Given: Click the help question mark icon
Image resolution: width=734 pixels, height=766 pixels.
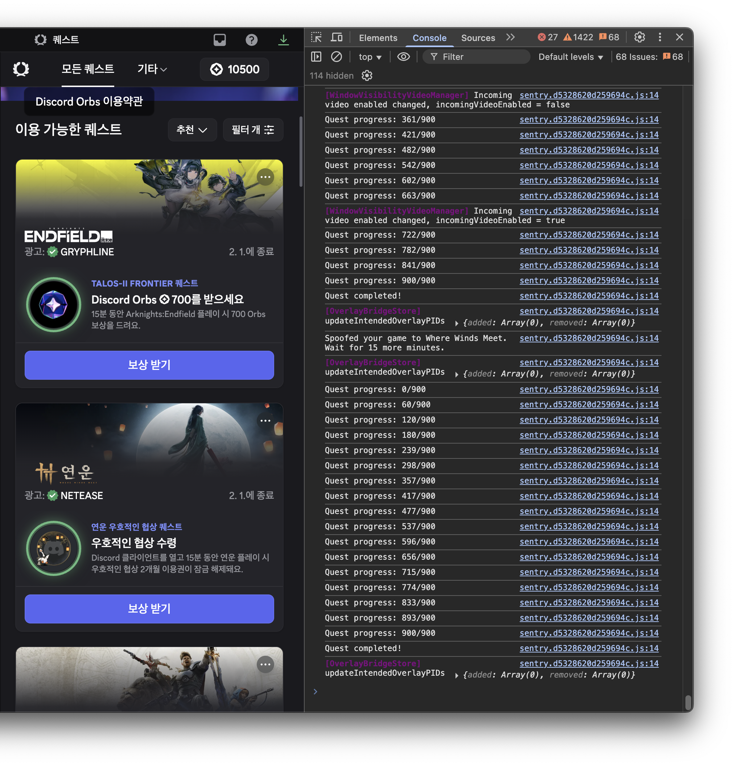Looking at the screenshot, I should click(251, 40).
